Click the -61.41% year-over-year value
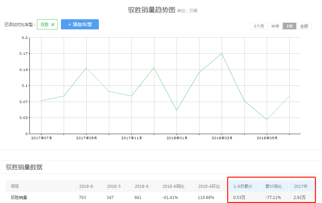Viewport: 322px width, 203px height. [170, 198]
